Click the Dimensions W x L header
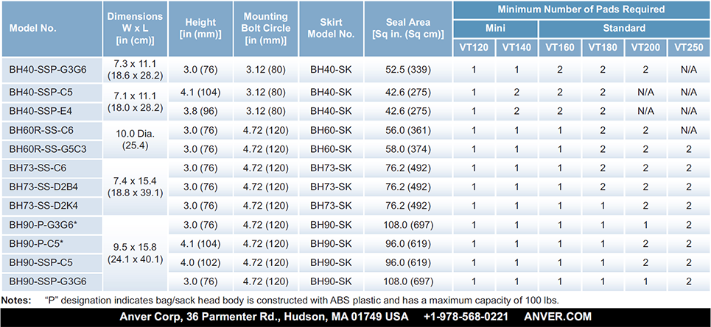711x327 pixels. [135, 29]
